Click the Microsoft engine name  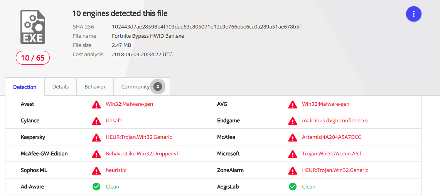pos(228,153)
